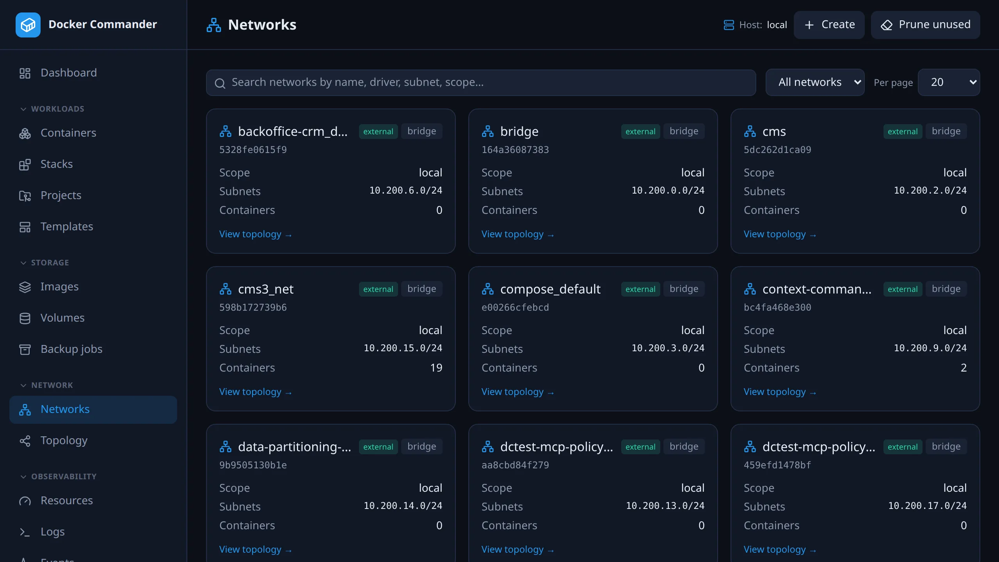Click the Templates sidebar icon
Viewport: 999px width, 562px height.
[x=25, y=227]
